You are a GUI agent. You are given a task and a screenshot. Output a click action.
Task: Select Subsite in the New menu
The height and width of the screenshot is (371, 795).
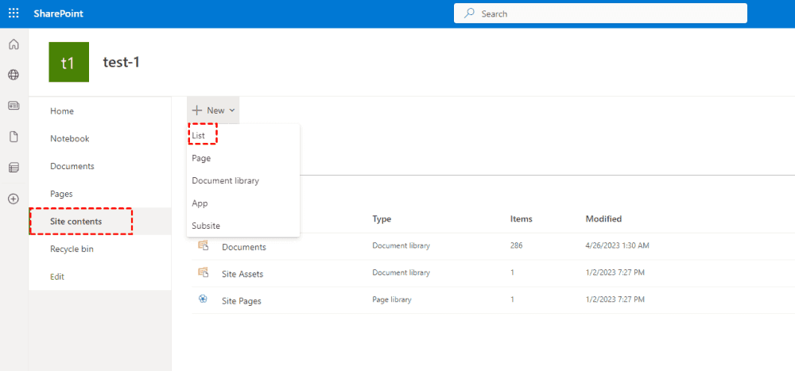[206, 226]
